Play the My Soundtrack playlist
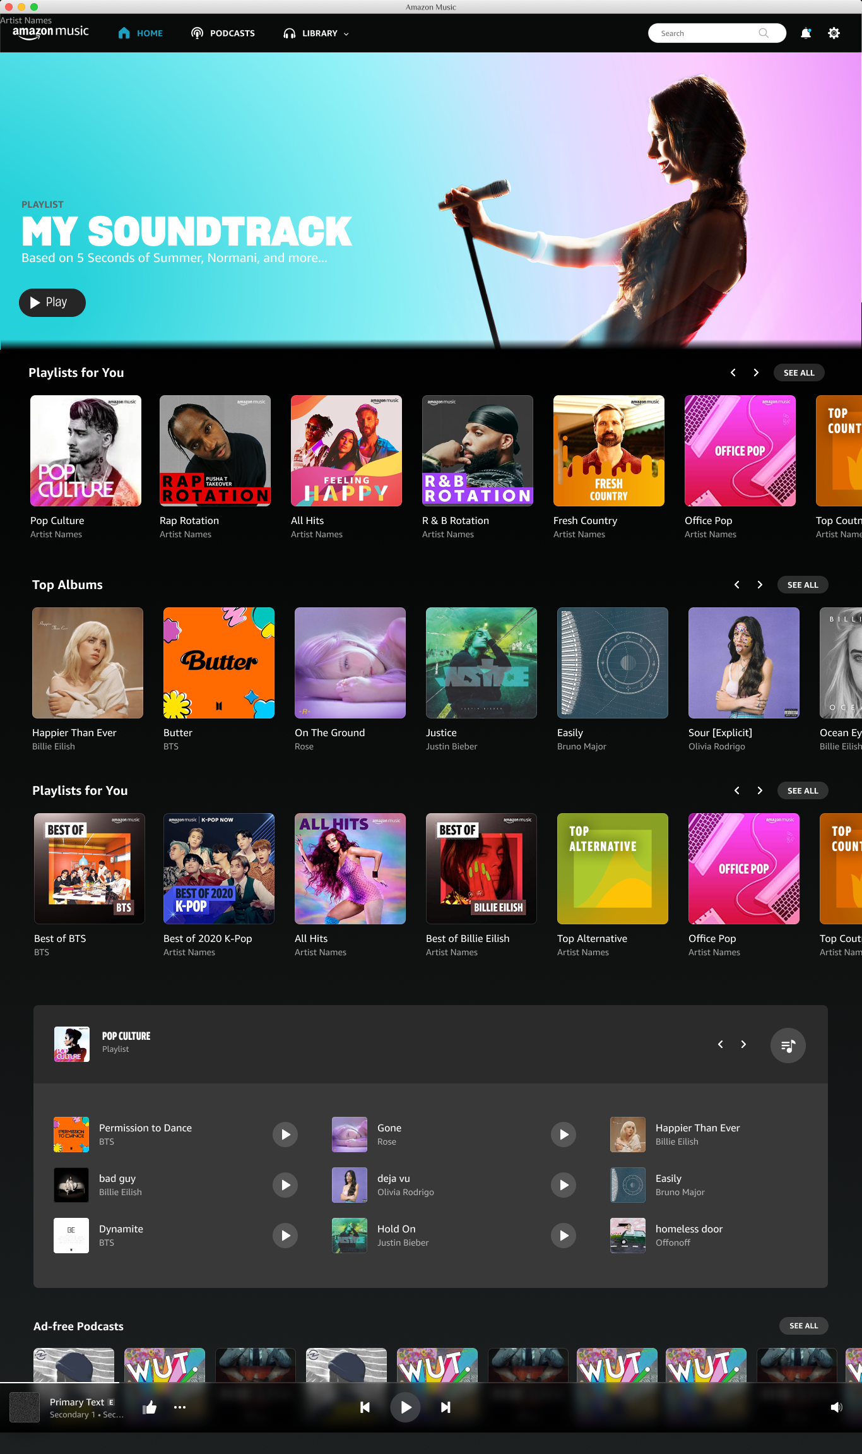This screenshot has width=862, height=1454. click(x=52, y=302)
